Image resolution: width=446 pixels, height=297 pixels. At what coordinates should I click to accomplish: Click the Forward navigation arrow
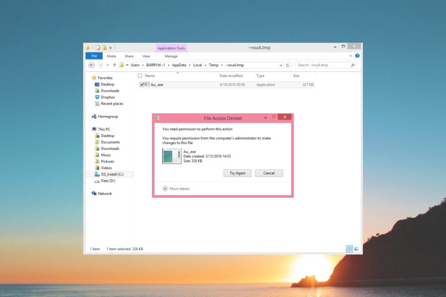click(x=100, y=65)
